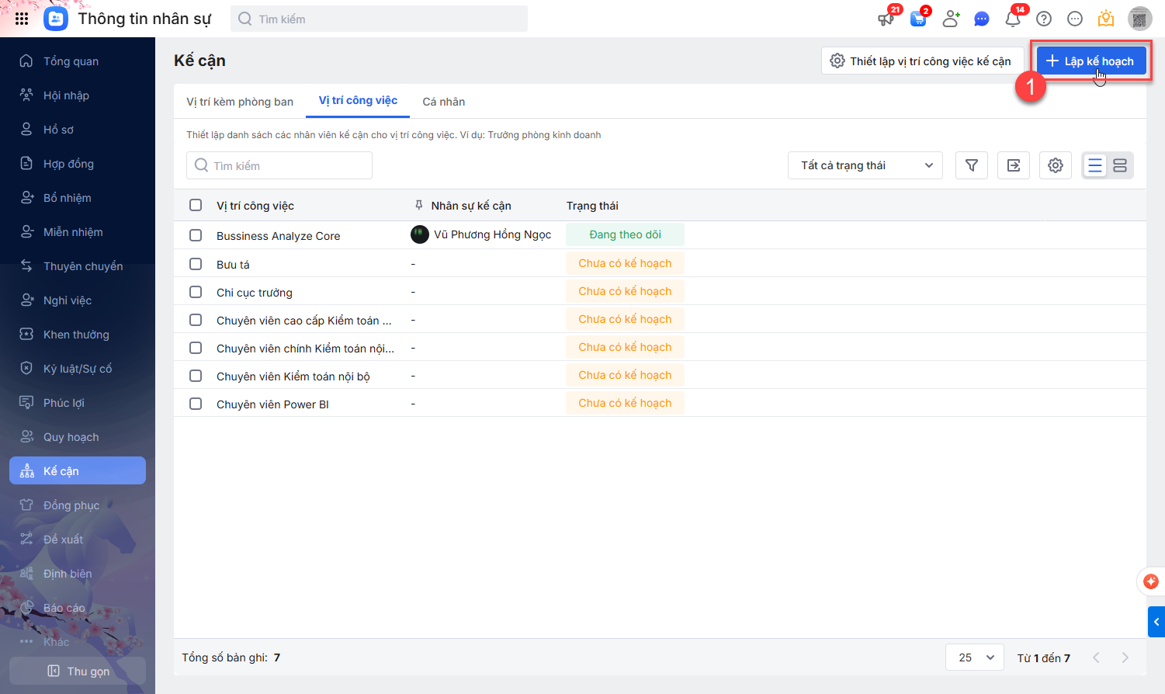Check the Bưu tá row checkbox
This screenshot has height=694, width=1165.
(196, 264)
